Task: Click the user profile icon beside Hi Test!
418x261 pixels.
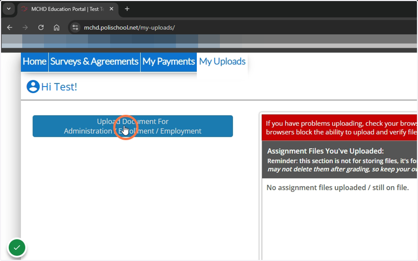Action: click(33, 87)
